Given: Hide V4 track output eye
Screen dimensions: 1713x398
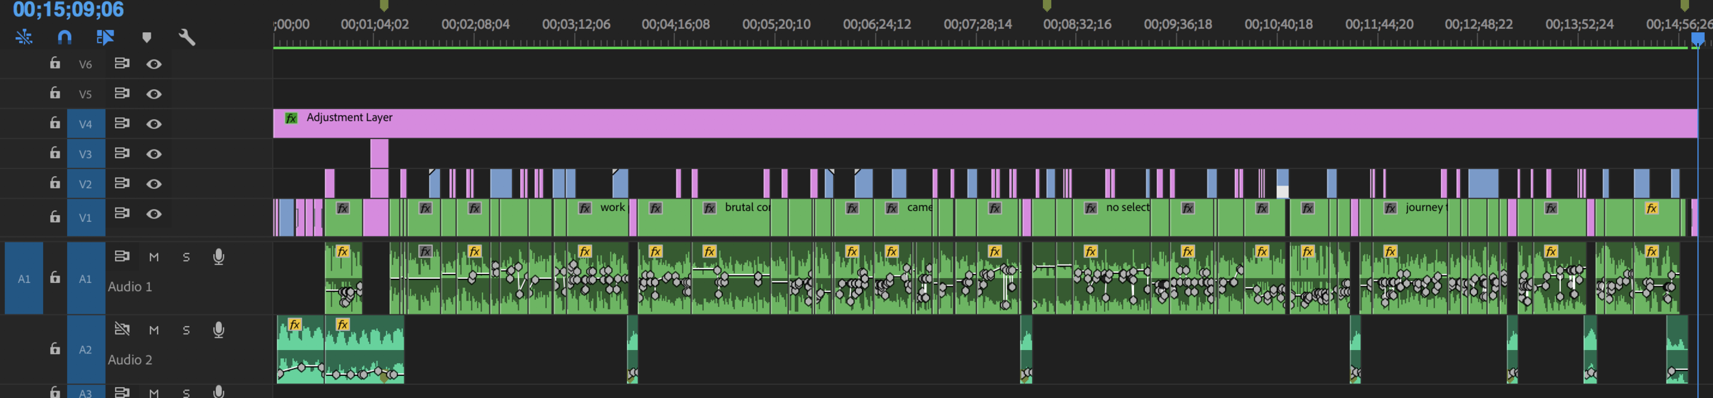Looking at the screenshot, I should [x=154, y=124].
